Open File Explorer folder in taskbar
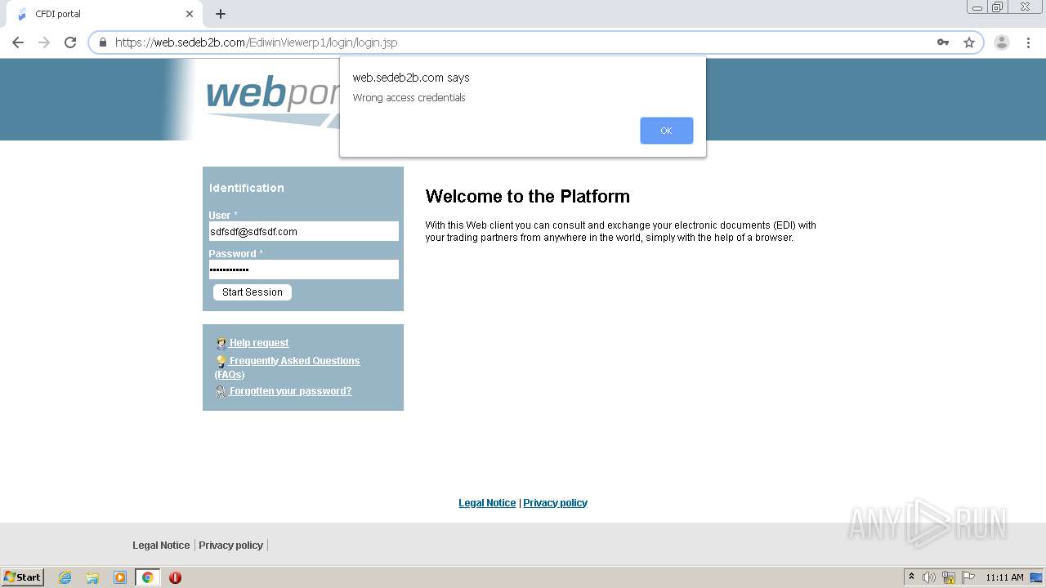Screen dimensions: 1046x588 [x=92, y=577]
